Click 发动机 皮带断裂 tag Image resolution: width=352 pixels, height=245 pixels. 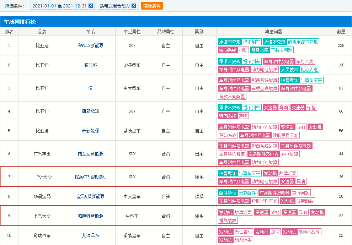[x=297, y=201]
